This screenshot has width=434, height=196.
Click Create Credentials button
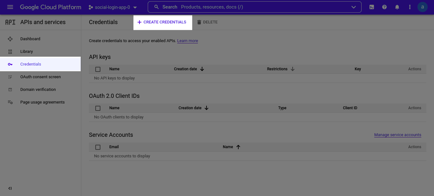163,22
